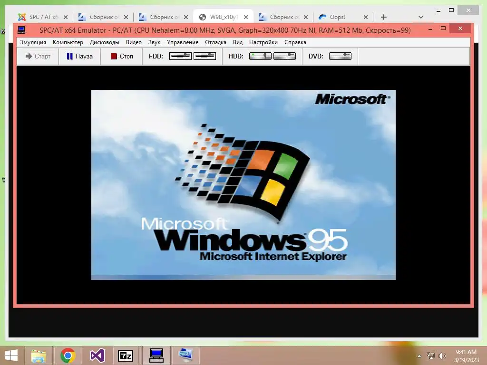487x365 pixels.
Task: Stop emulation with the Стоп button
Action: (x=122, y=56)
